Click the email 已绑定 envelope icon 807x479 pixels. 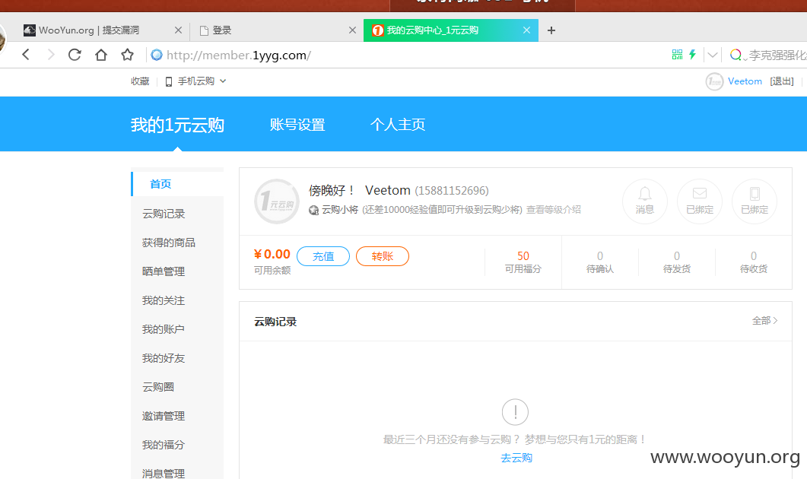coord(700,201)
